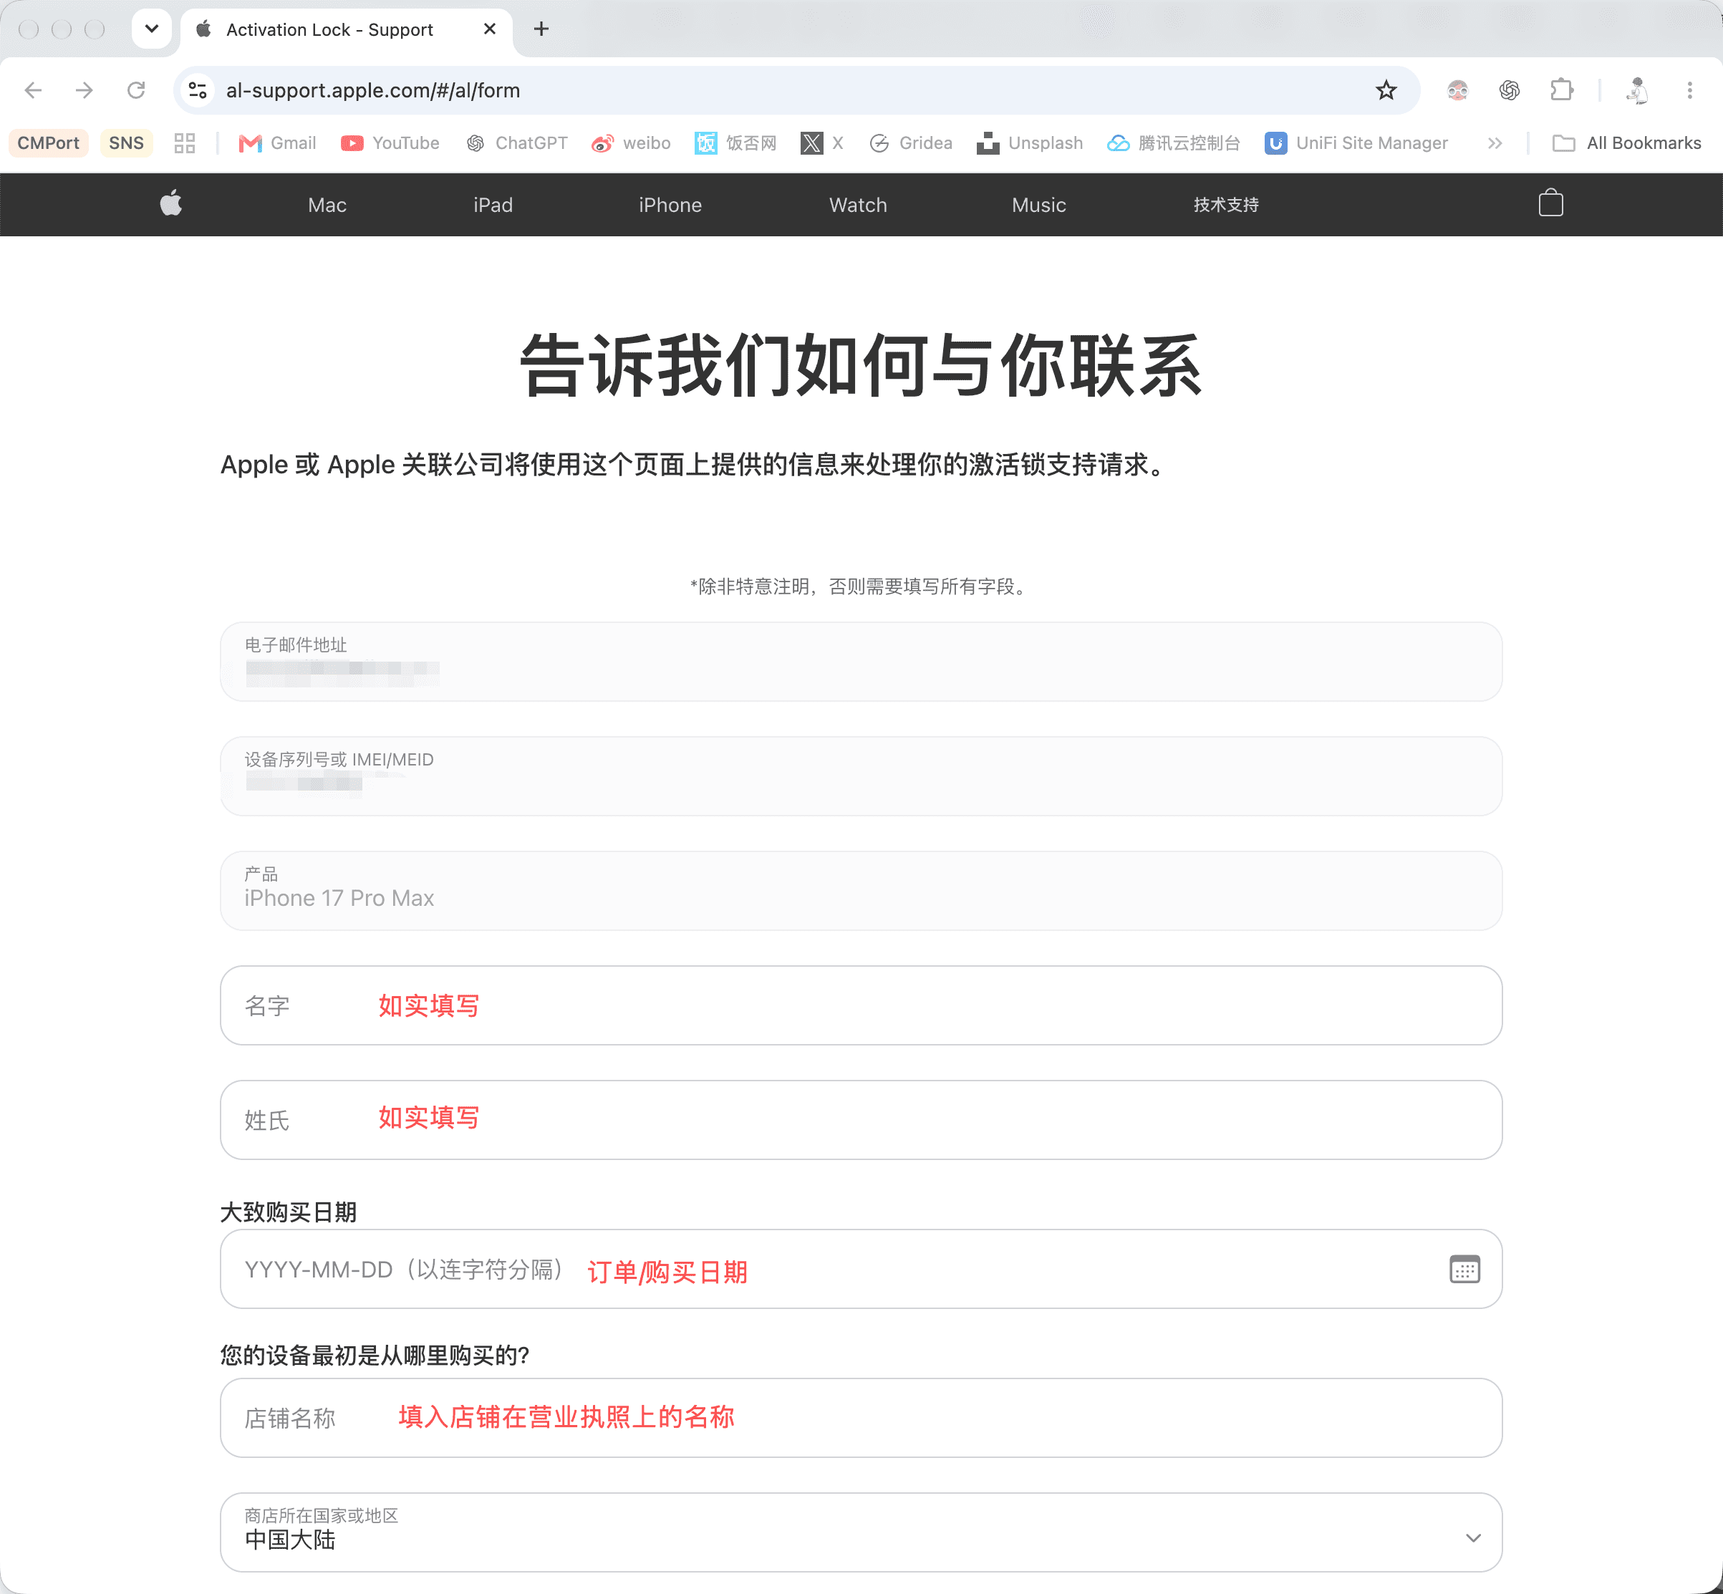Viewport: 1723px width, 1594px height.
Task: Open the Gmail bookmark
Action: (277, 143)
